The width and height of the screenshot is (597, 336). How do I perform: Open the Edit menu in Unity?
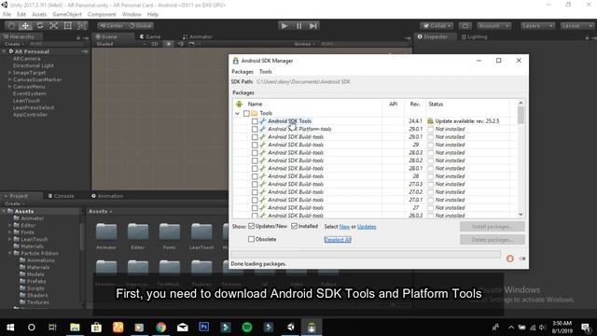tap(21, 15)
